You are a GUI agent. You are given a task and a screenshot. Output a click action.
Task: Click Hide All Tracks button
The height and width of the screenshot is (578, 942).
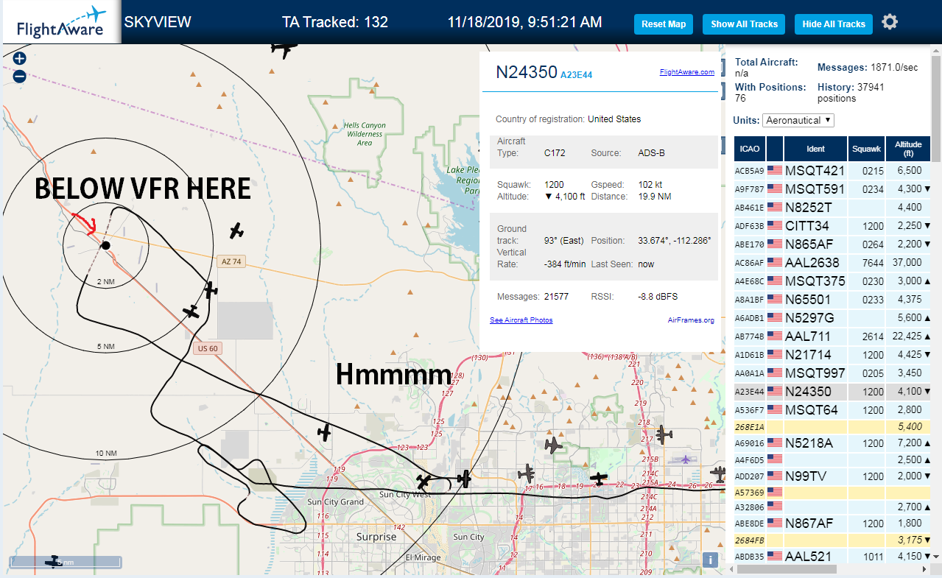pos(834,24)
